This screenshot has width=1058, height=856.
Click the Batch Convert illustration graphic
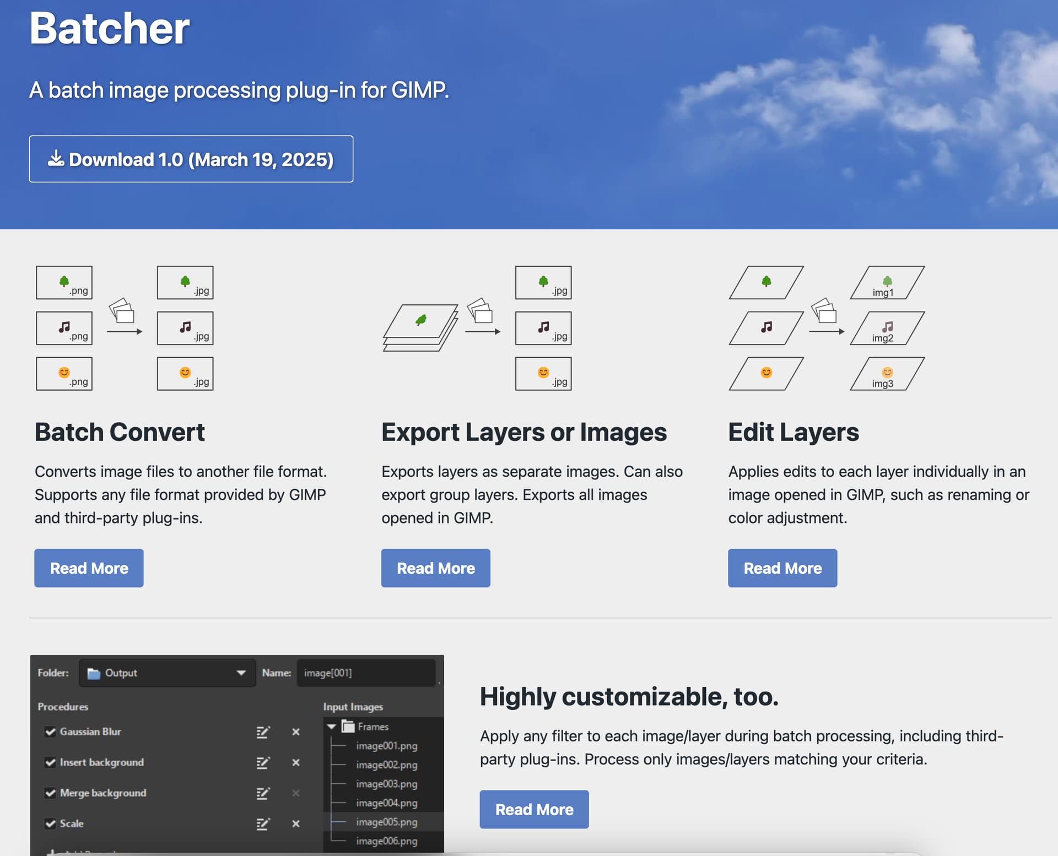tap(125, 329)
